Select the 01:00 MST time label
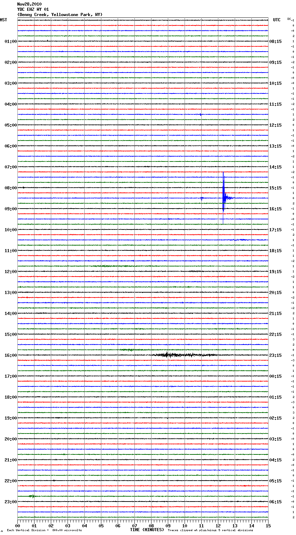The width and height of the screenshot is (296, 535). point(11,42)
